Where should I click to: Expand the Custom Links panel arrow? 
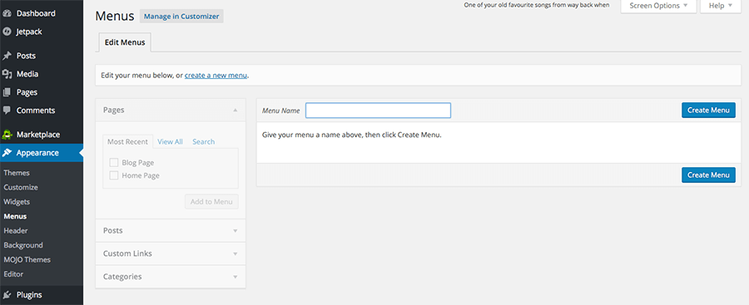pyautogui.click(x=235, y=253)
